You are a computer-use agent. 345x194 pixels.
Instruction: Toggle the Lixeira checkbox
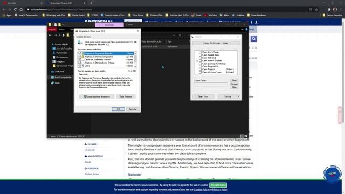[80, 66]
